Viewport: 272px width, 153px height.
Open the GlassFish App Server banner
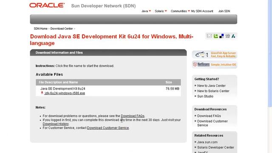pos(215,55)
